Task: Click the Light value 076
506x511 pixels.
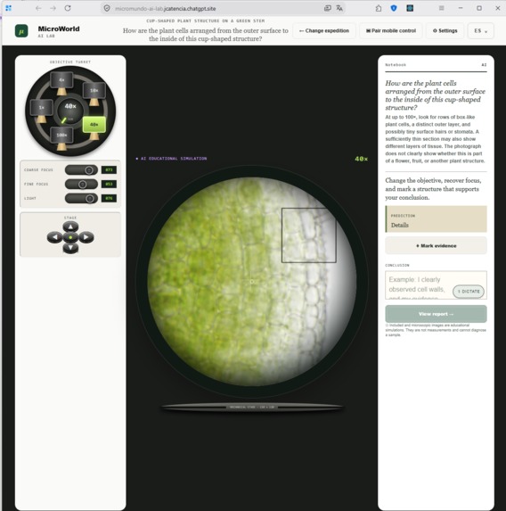Action: [109, 198]
